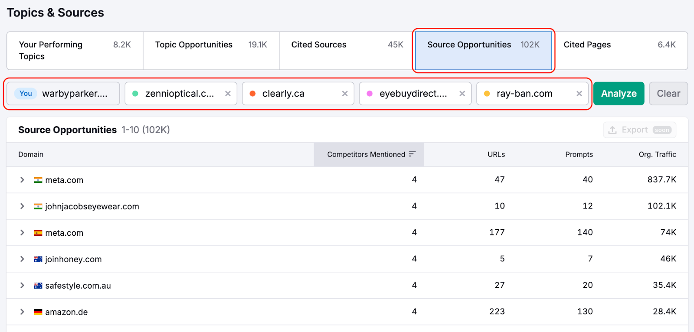Screen dimensions: 694x332
Task: Expand the safestyle.com.au row
Action: pos(22,286)
